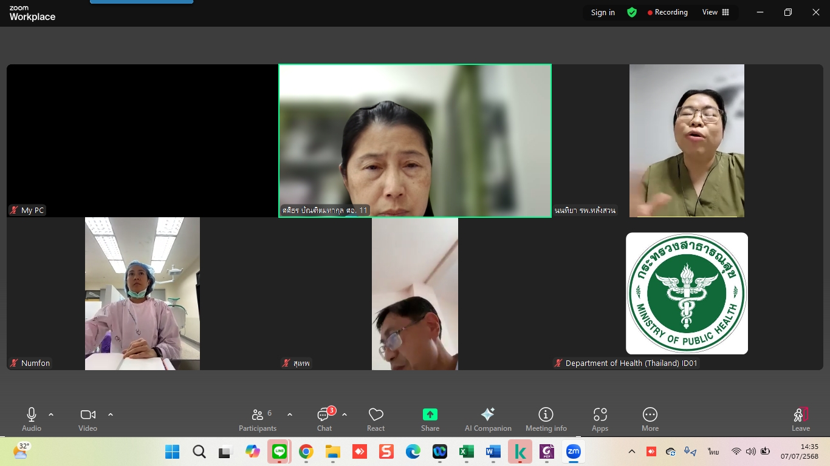
Task: Click encryption green shield icon
Action: click(632, 12)
